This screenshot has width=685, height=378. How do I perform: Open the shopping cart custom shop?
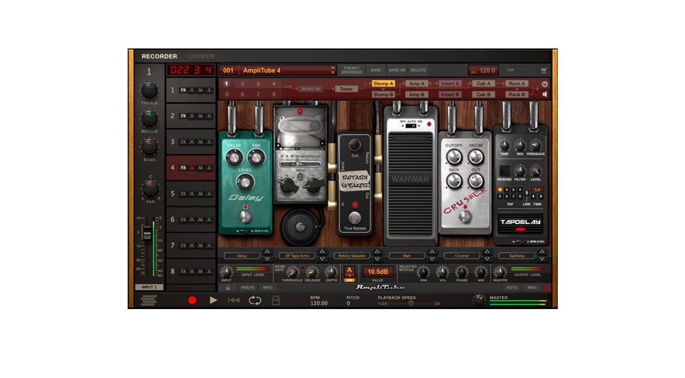point(544,70)
